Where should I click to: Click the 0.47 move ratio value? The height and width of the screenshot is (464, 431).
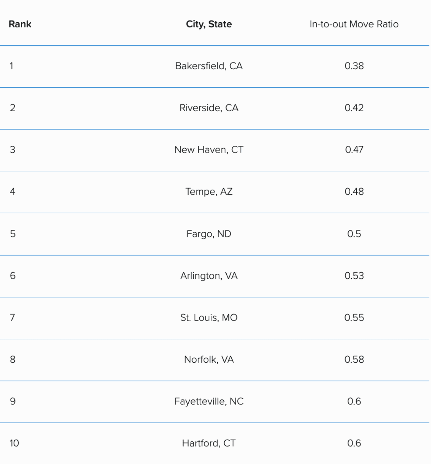[x=354, y=150]
